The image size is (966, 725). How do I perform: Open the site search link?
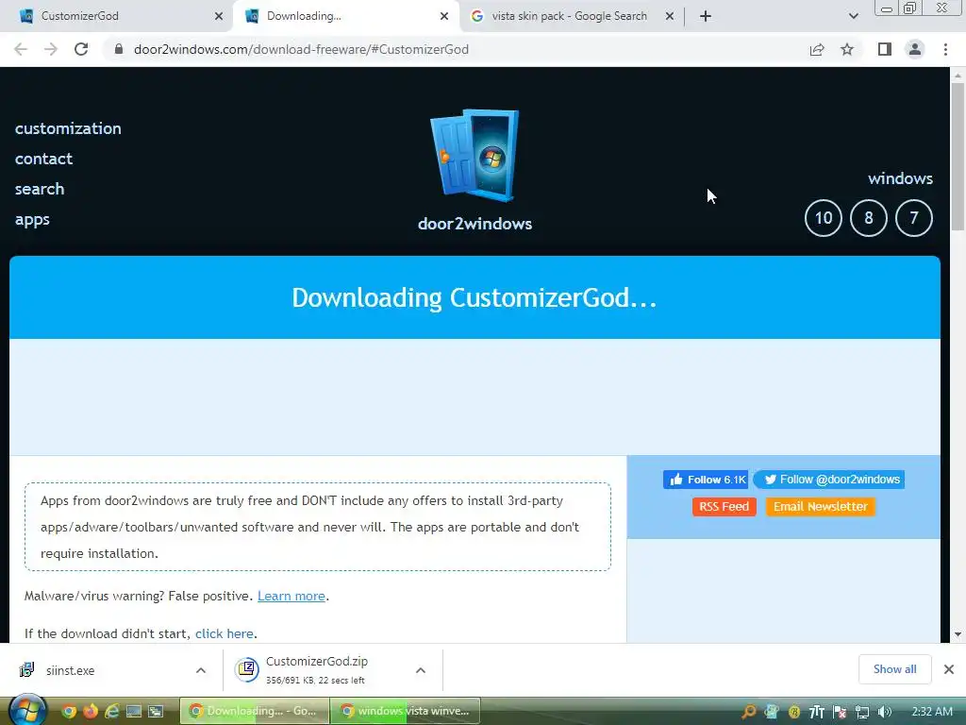coord(40,189)
